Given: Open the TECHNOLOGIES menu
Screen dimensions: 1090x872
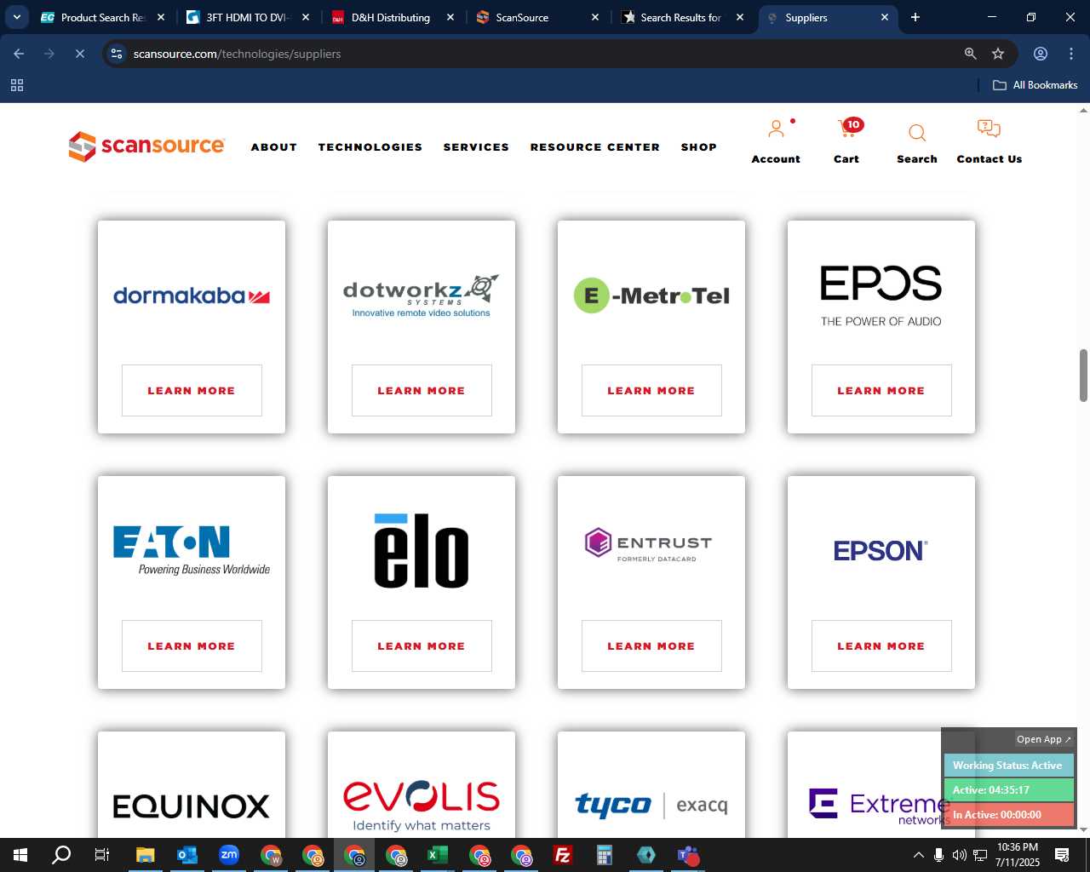Looking at the screenshot, I should pos(370,147).
